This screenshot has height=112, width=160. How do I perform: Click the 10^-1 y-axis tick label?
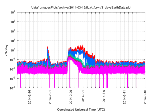click(12, 59)
